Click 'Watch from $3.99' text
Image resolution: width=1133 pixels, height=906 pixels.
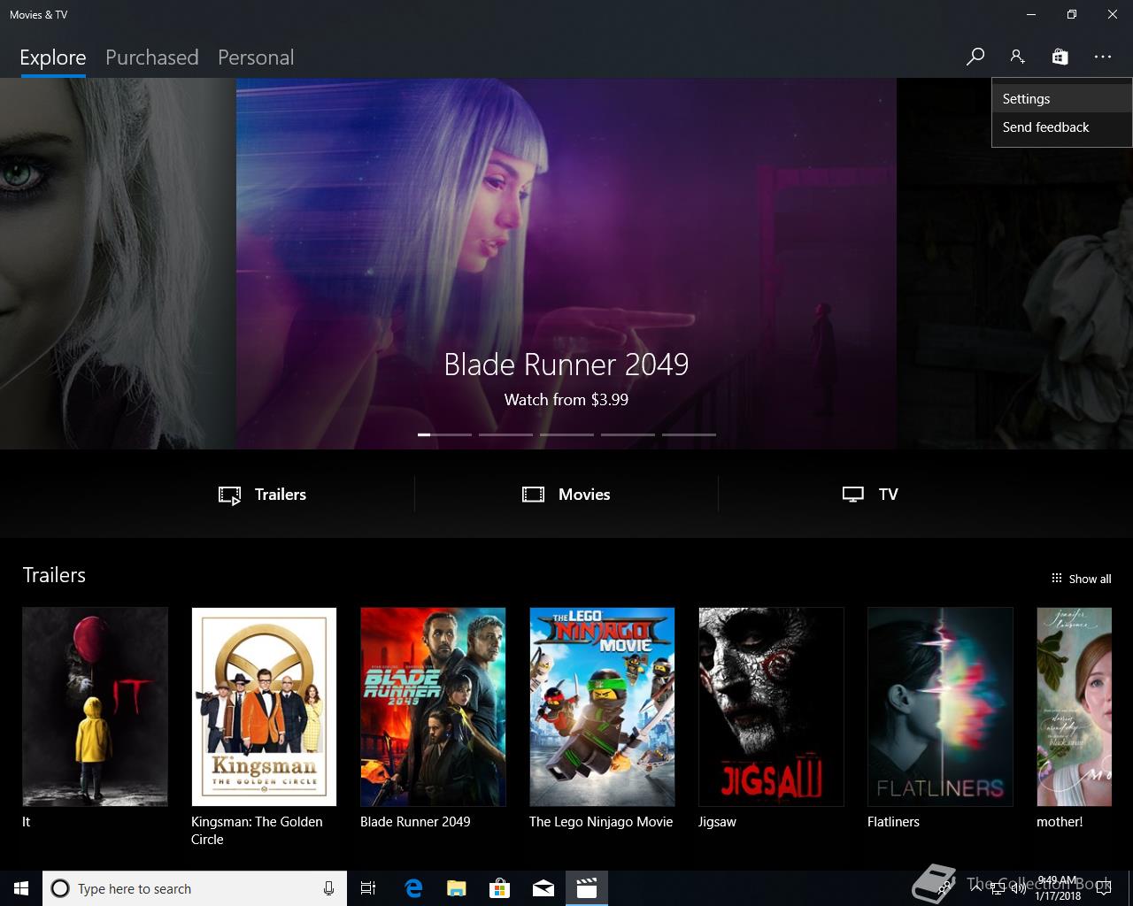(566, 400)
